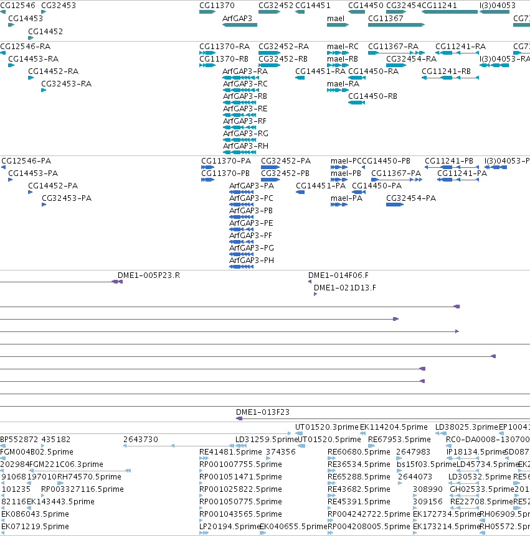Click transcript ArfGAP3-RE
This screenshot has height=536, width=530.
245,109
